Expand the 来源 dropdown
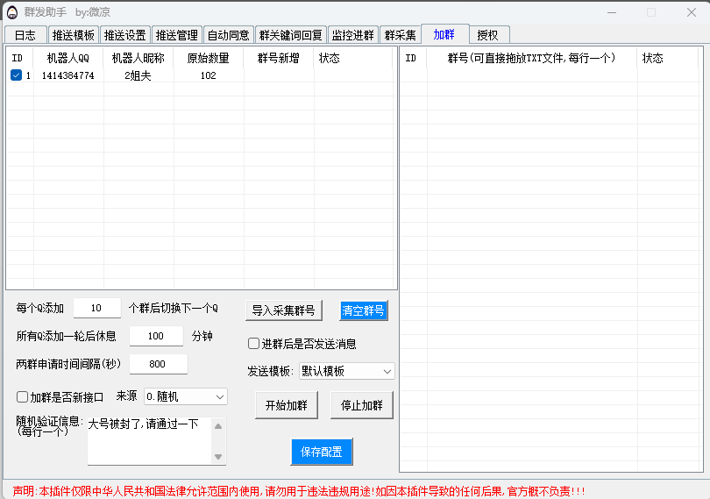The width and height of the screenshot is (710, 499). point(185,396)
